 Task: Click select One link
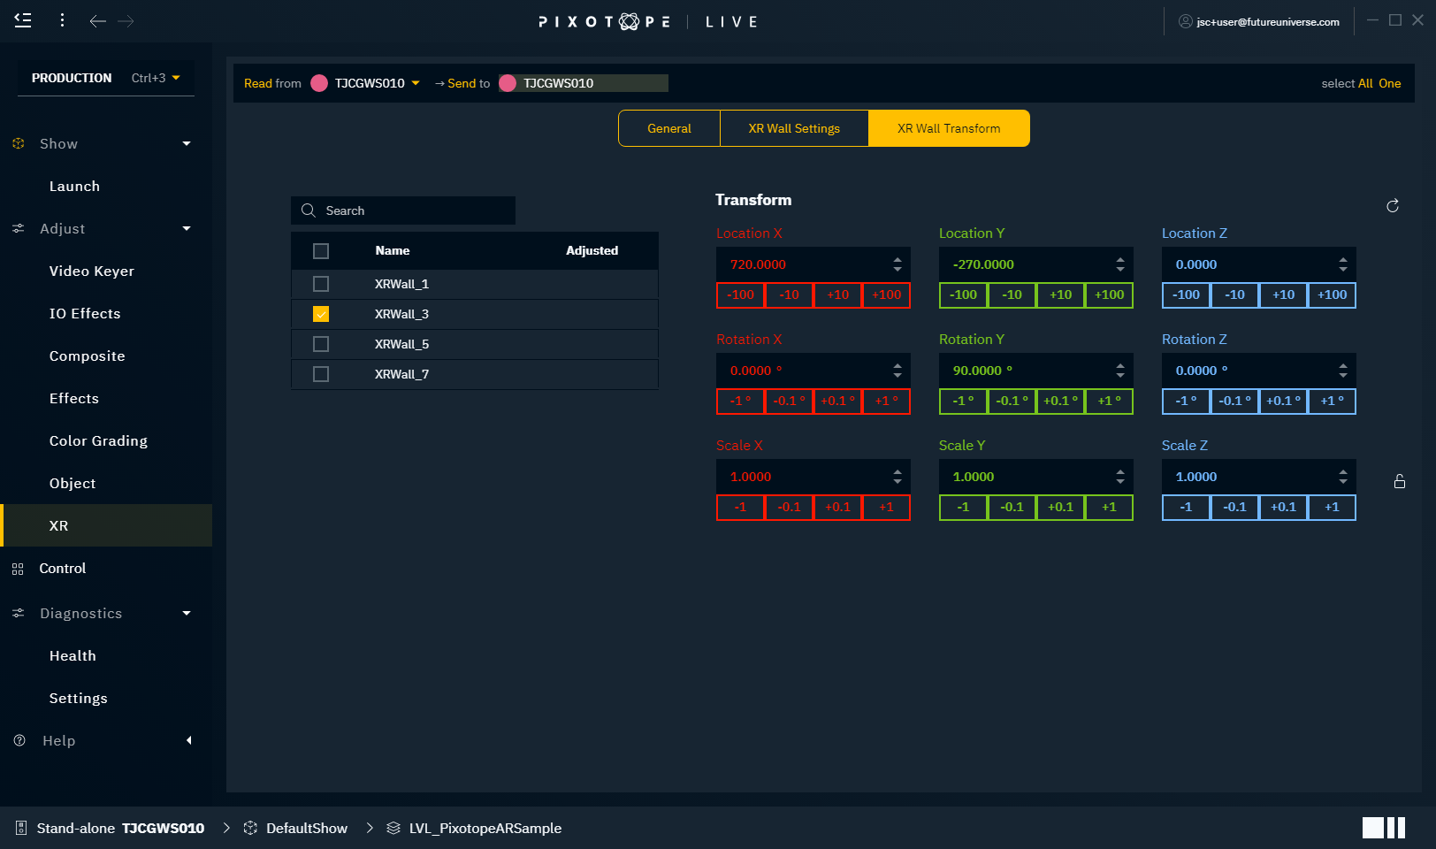point(1390,83)
